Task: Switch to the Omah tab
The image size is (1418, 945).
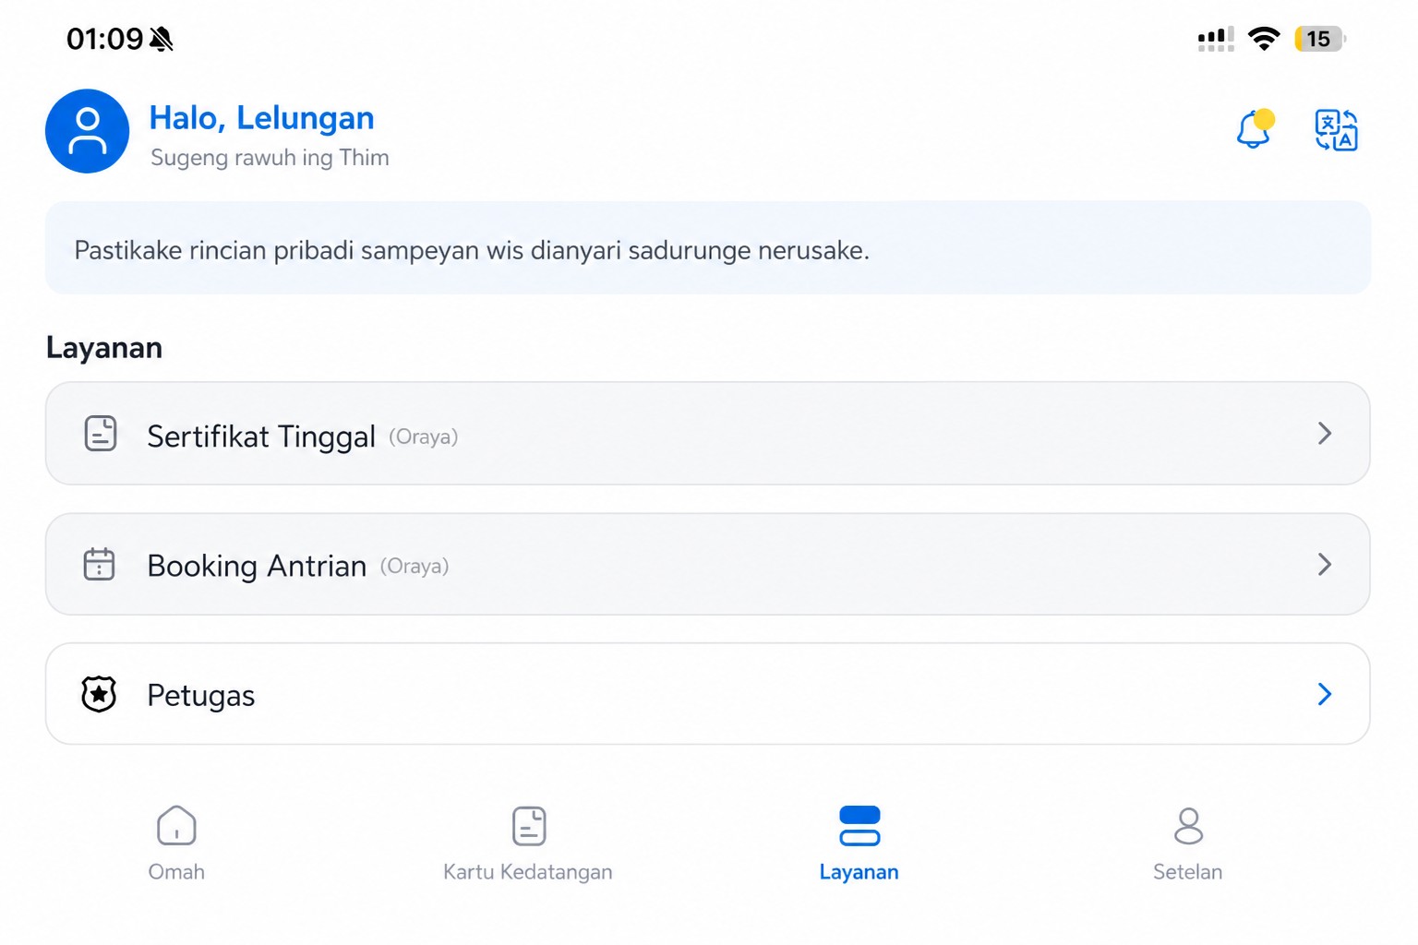Action: [x=176, y=843]
